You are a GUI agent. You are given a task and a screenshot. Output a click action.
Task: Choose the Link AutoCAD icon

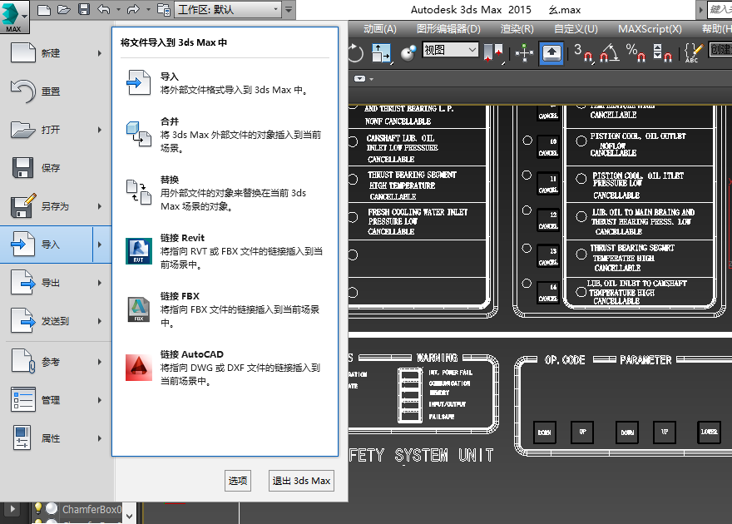coord(138,368)
